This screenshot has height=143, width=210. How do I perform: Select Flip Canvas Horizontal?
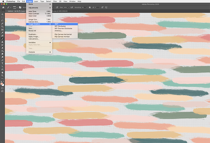[63, 34]
